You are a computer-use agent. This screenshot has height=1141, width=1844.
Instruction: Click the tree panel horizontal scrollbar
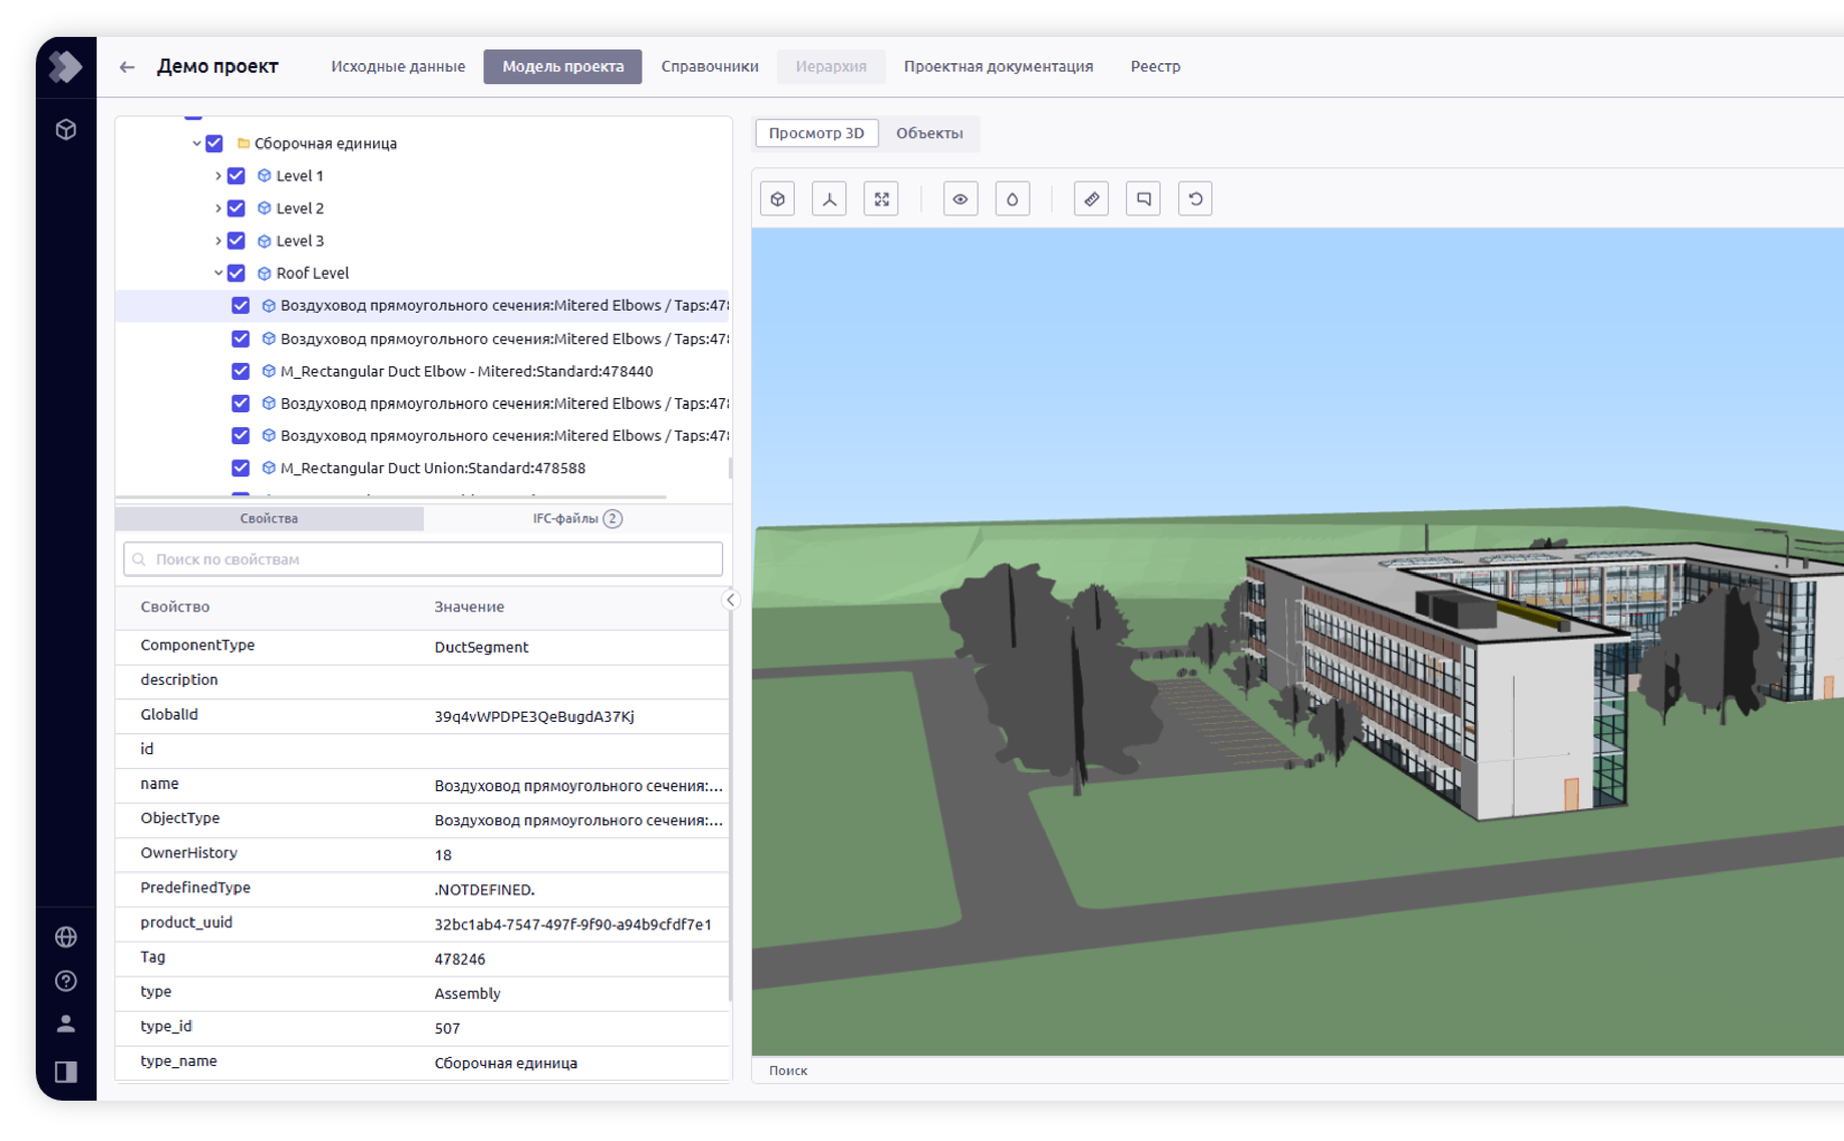point(391,498)
